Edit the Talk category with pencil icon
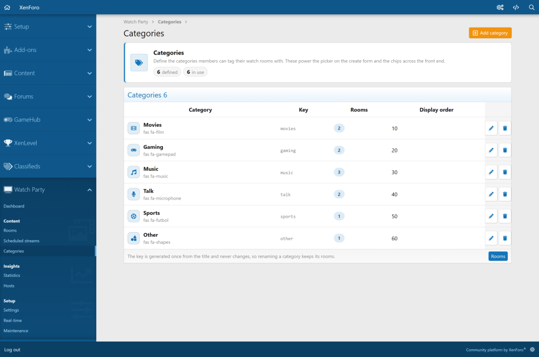Viewport: 539px width, 357px height. (x=491, y=194)
